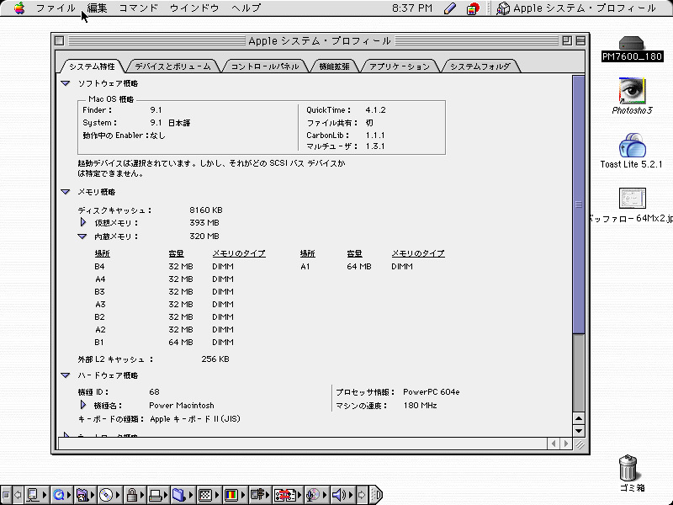The height and width of the screenshot is (505, 673).
Task: Switch to the デバイスとボリューム tab
Action: click(173, 66)
